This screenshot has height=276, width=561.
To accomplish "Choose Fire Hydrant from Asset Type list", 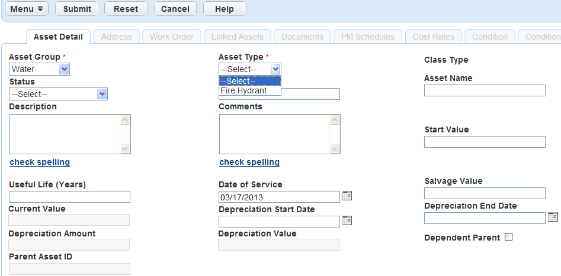I will [243, 91].
